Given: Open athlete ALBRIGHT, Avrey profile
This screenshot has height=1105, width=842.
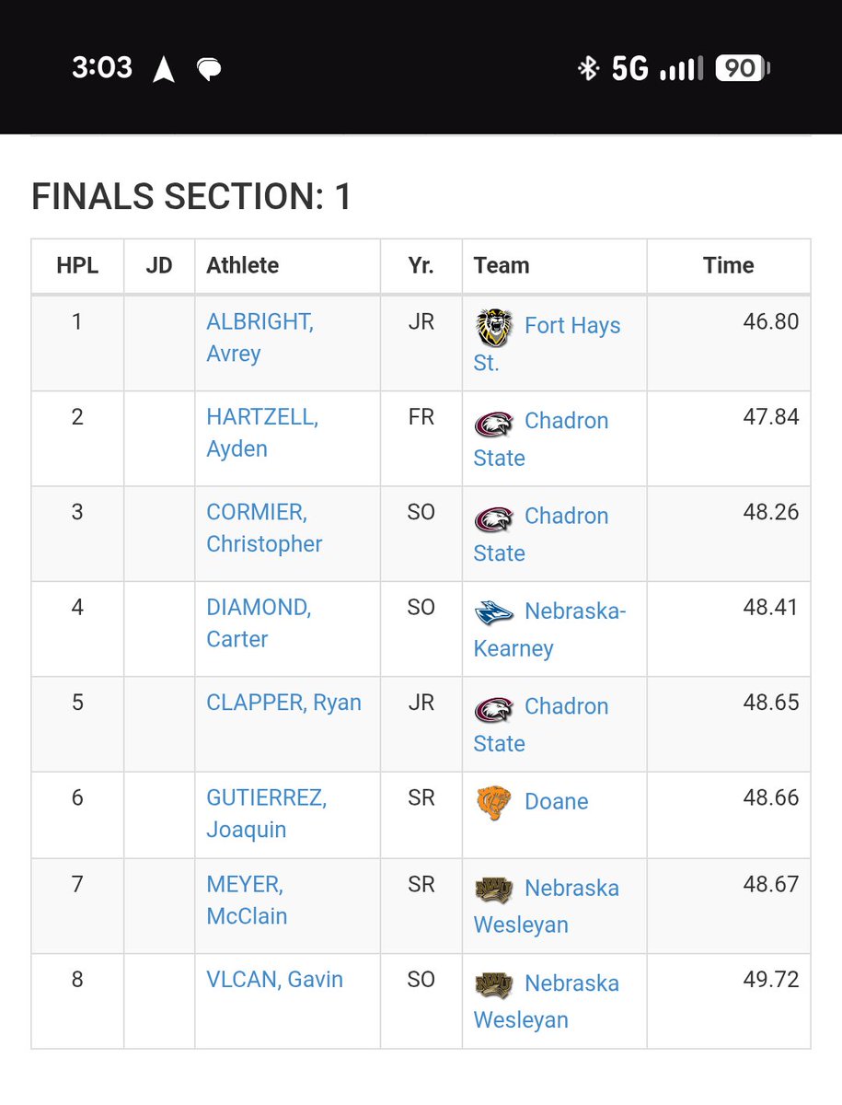Looking at the screenshot, I should tap(260, 337).
